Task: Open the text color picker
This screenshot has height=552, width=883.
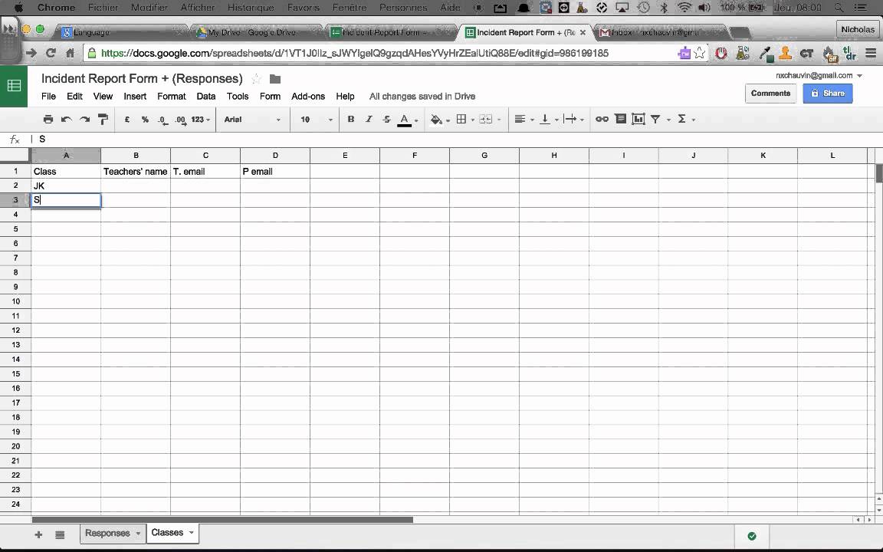Action: [405, 120]
